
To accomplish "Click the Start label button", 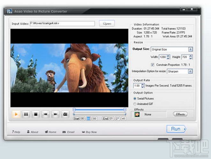I will pyautogui.click(x=76, y=119).
